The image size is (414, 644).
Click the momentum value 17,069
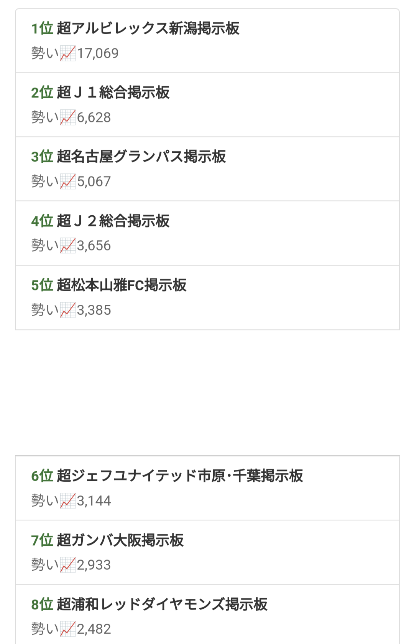[x=98, y=53]
